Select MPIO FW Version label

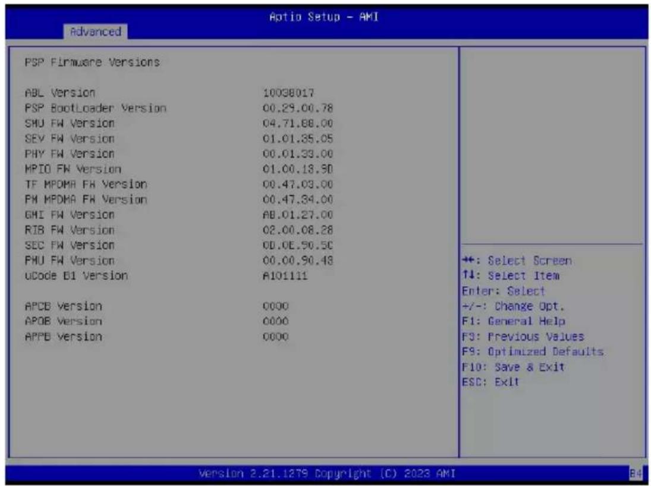click(x=73, y=169)
